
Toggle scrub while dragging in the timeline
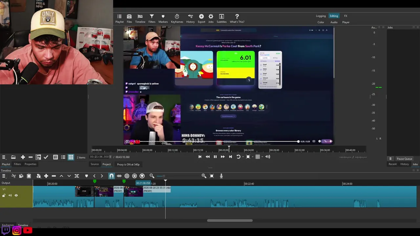pyautogui.click(x=119, y=176)
